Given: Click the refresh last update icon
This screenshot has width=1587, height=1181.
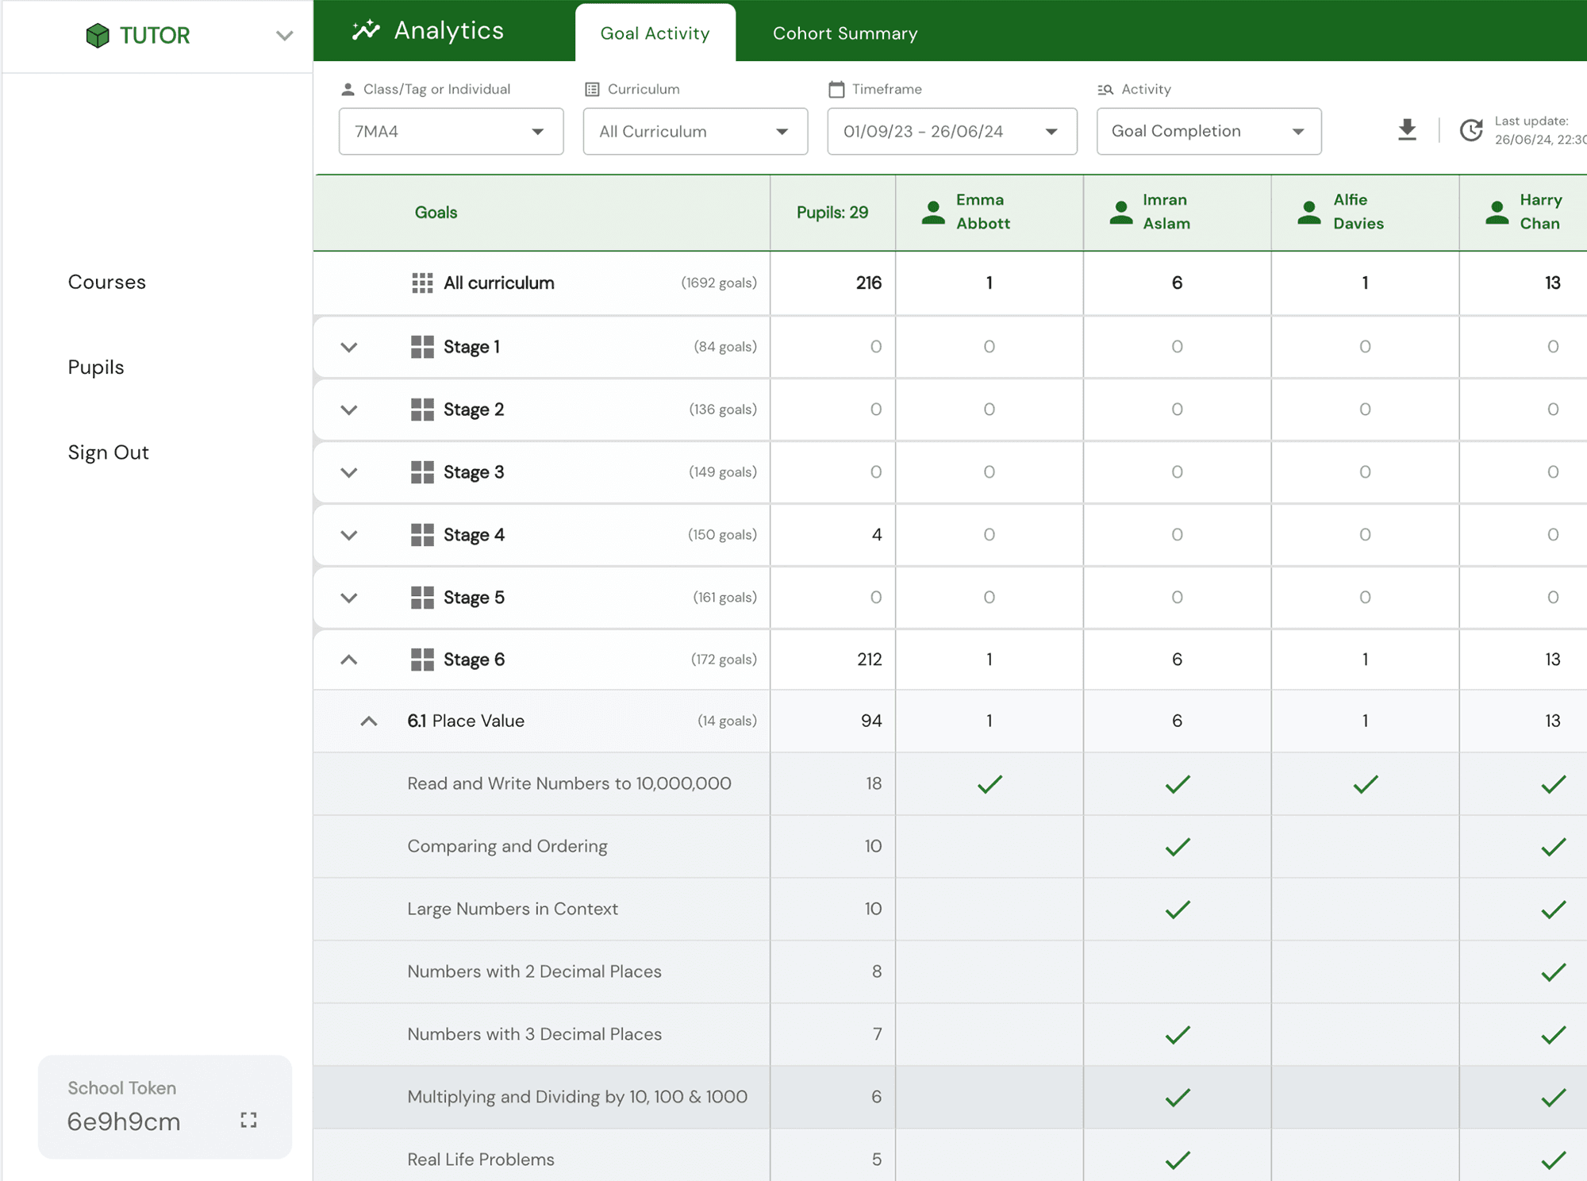Looking at the screenshot, I should (1471, 130).
